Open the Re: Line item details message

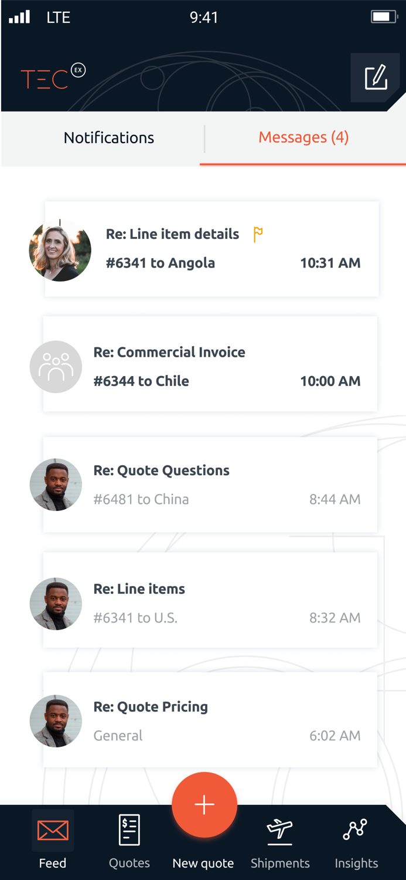tap(234, 249)
